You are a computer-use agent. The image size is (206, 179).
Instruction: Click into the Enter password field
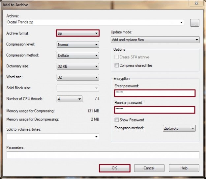(x=155, y=93)
